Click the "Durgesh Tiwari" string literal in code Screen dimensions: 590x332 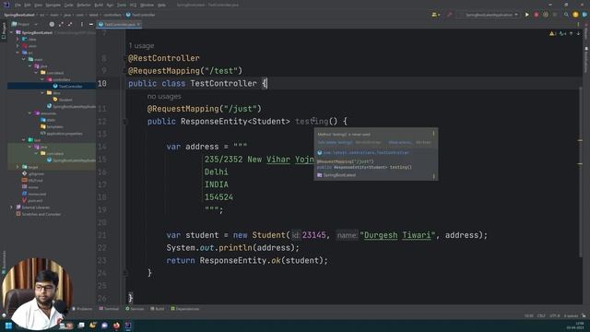tap(397, 235)
